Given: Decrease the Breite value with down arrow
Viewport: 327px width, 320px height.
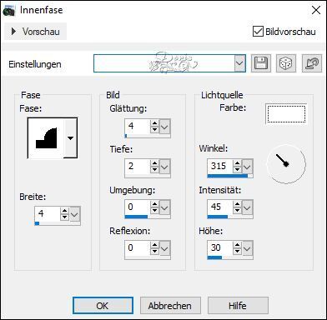Looking at the screenshot, I should click(64, 217).
